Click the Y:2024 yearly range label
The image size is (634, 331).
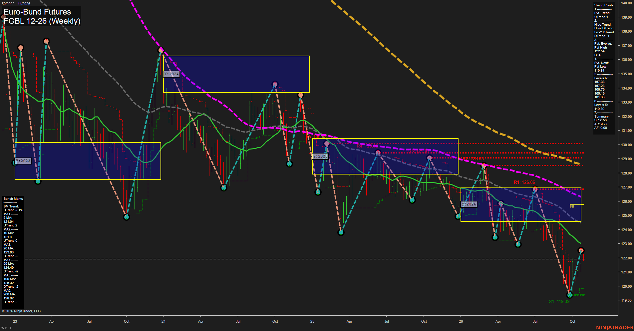(x=171, y=74)
